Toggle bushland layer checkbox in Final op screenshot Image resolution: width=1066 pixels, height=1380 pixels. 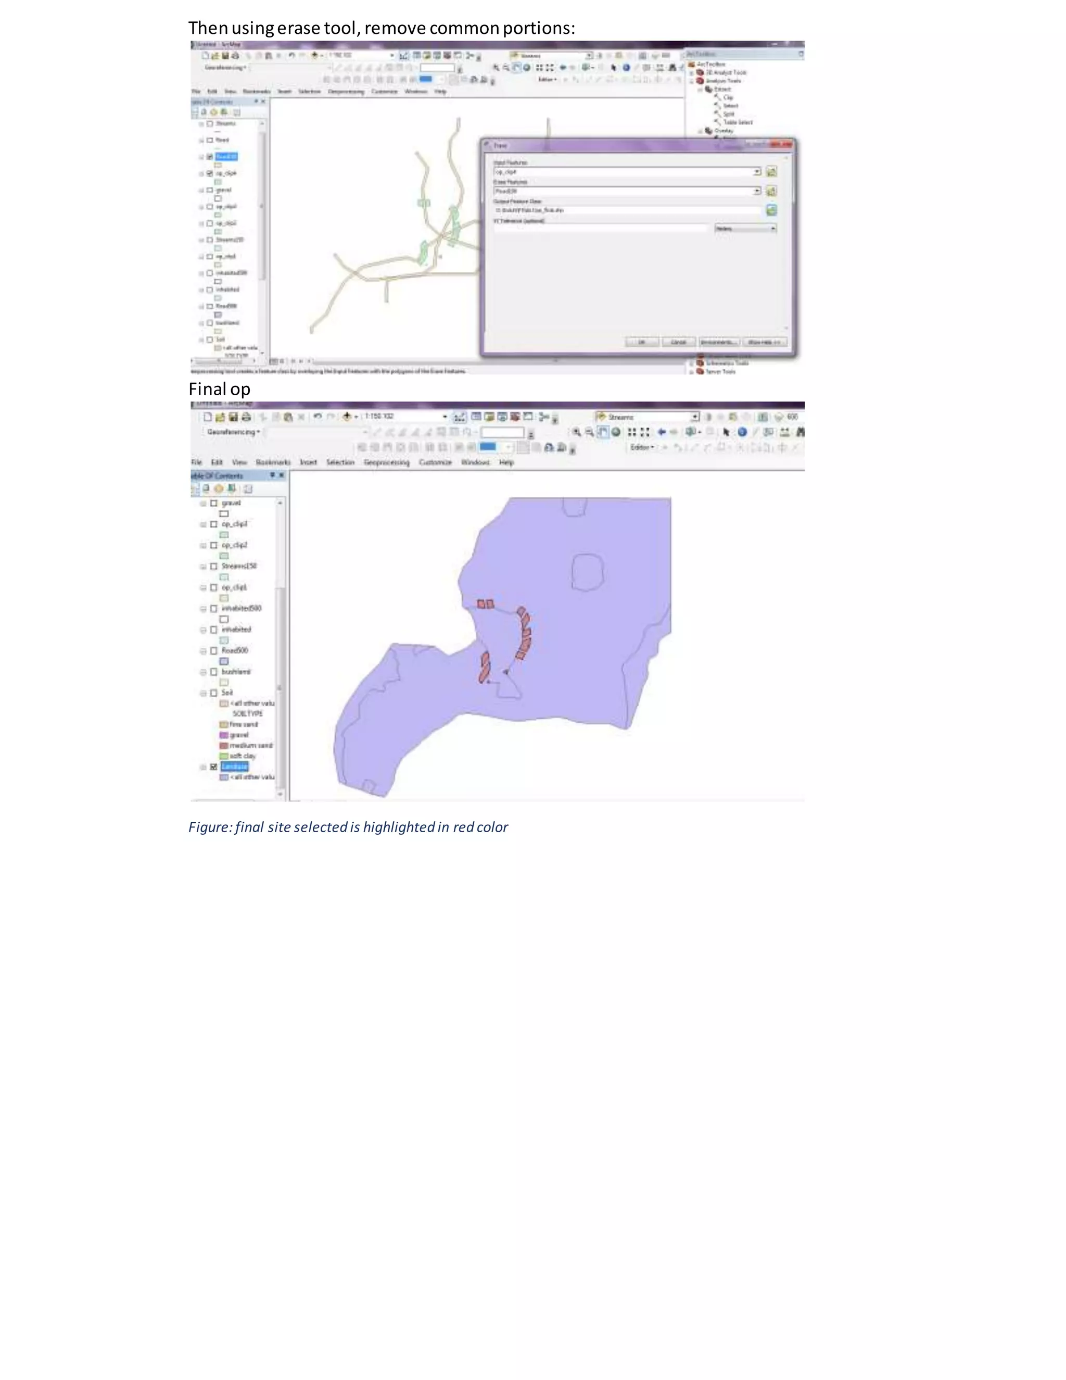[213, 672]
